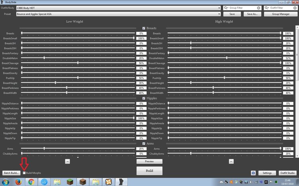The image size is (299, 186).
Task: Click the "Low Weight" heading text
Action: coord(75,21)
